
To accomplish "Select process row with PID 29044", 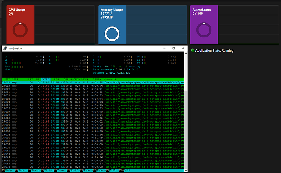I will point(93,157).
